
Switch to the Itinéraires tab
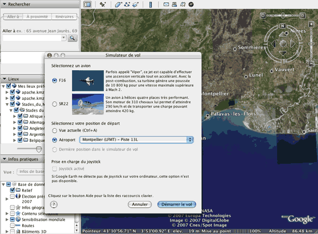(x=64, y=16)
